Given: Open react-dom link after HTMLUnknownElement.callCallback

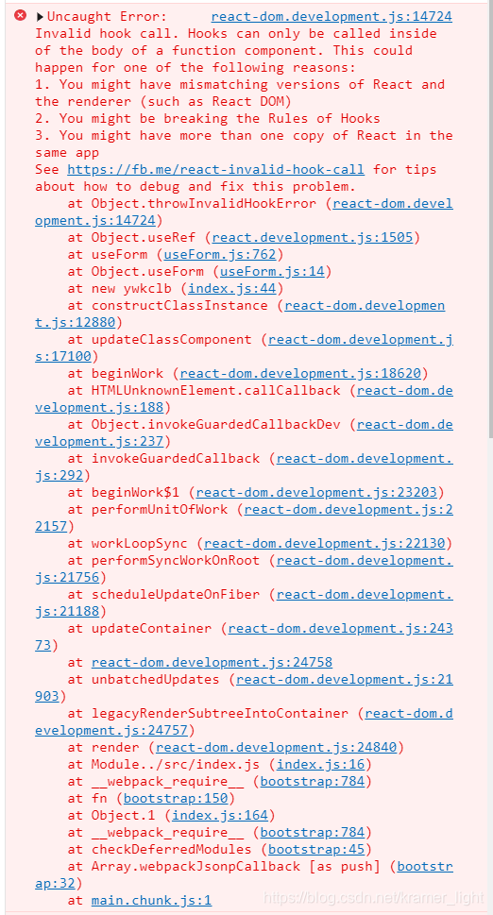Looking at the screenshot, I should click(405, 390).
